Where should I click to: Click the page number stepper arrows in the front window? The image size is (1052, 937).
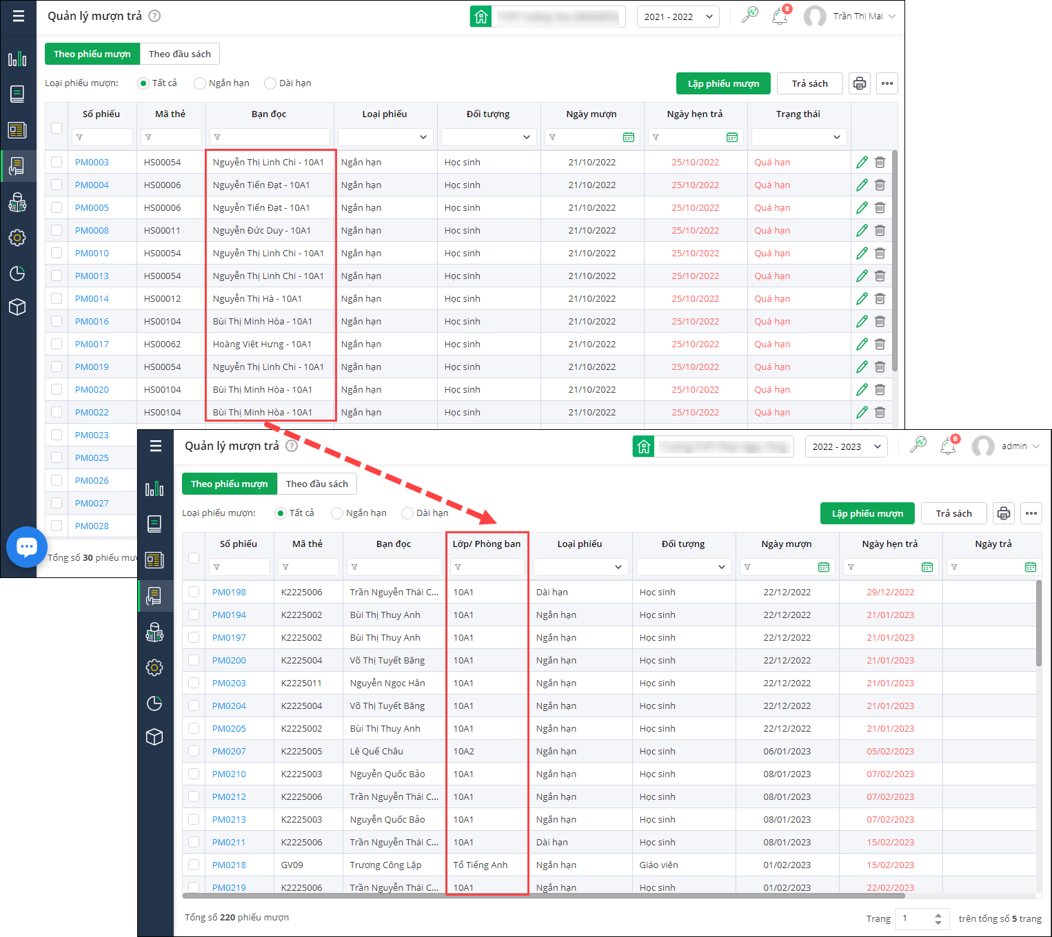pyautogui.click(x=938, y=918)
